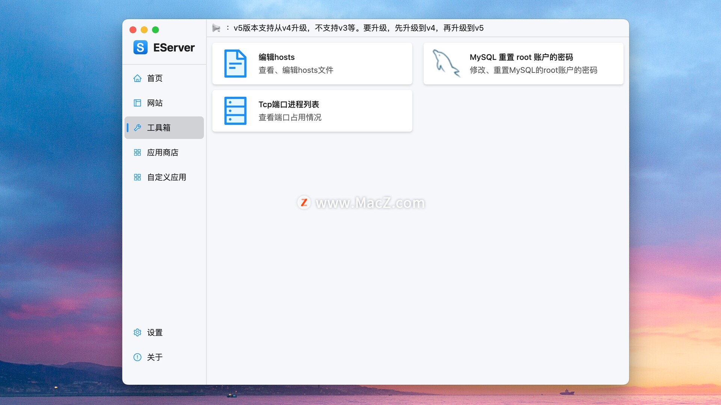Image resolution: width=721 pixels, height=405 pixels.
Task: Click the server rack icon for Tcp端口
Action: [x=235, y=111]
